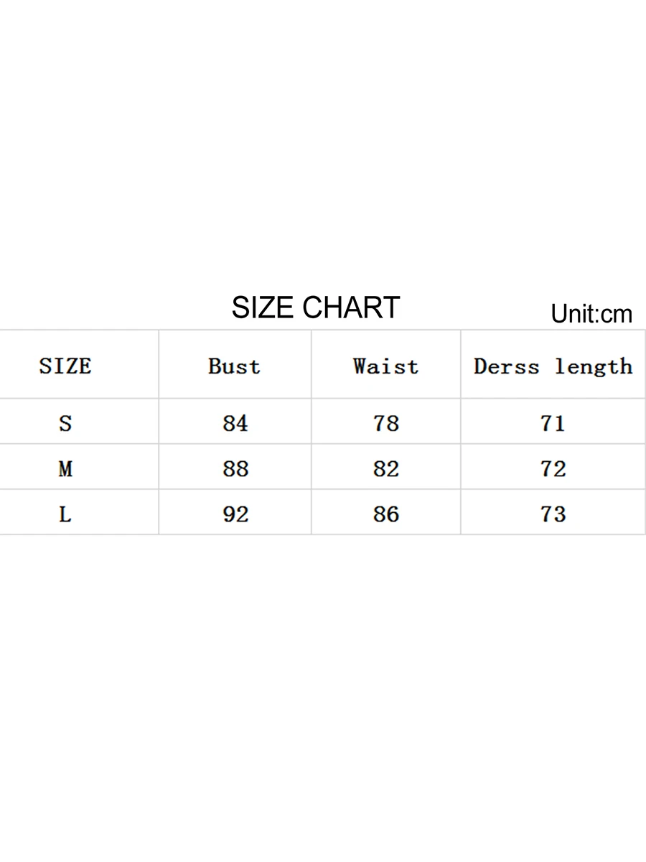Screen dimensions: 646x862
Task: Click the bust value 88
Action: [x=235, y=469]
